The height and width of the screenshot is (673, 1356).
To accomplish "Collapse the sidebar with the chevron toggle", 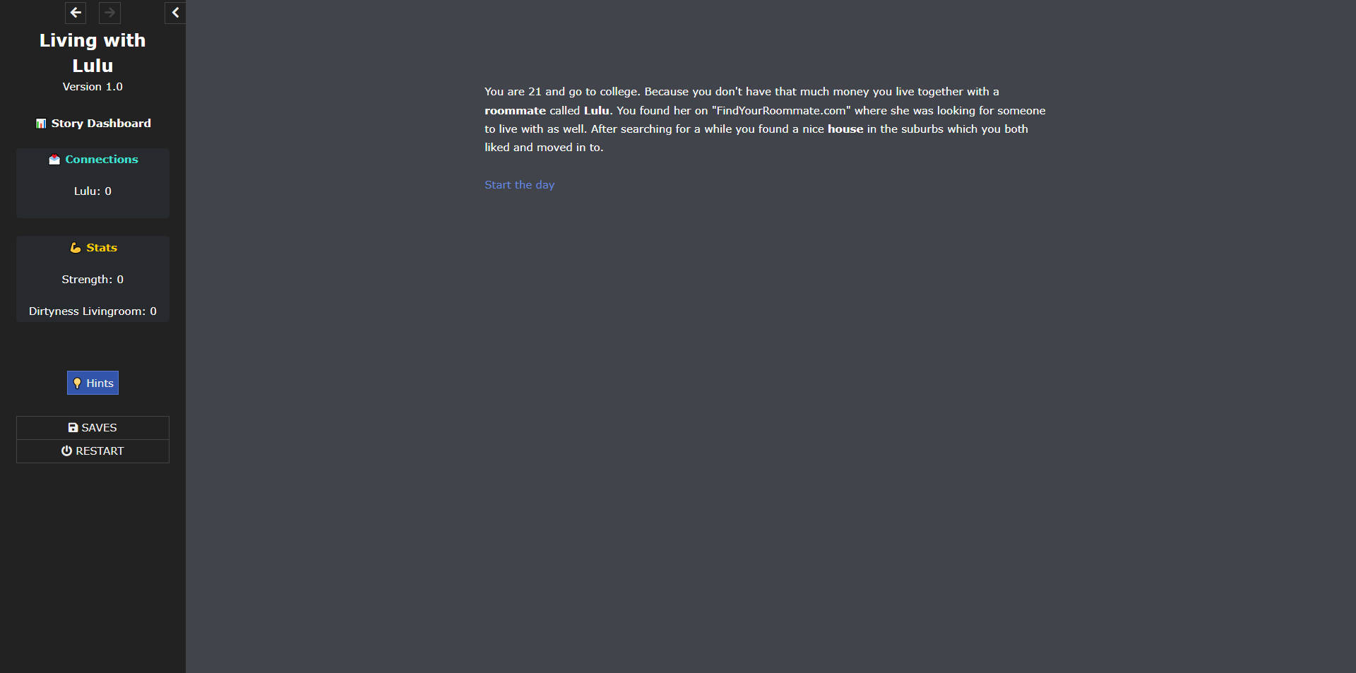I will point(175,13).
